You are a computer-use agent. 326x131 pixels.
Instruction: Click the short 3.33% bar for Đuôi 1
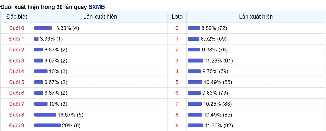coord(36,39)
